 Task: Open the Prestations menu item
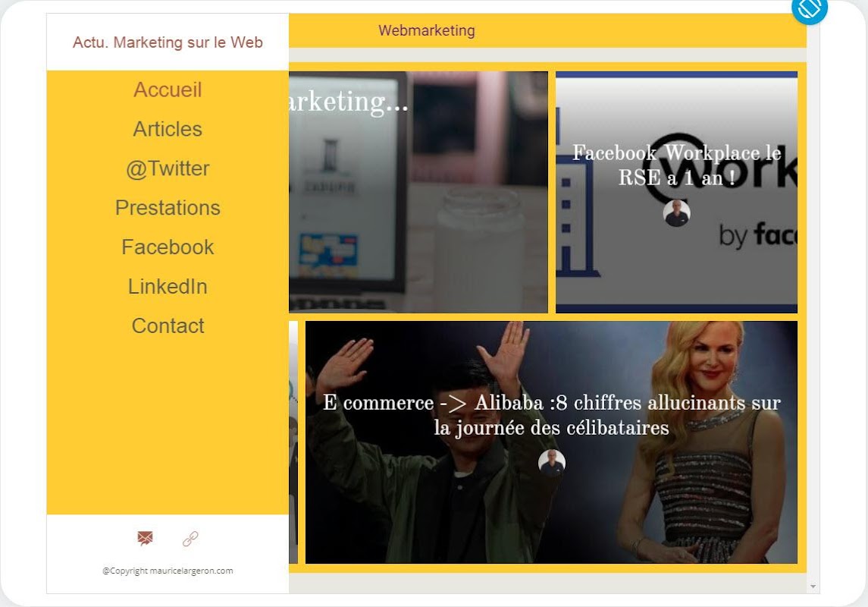(x=168, y=208)
